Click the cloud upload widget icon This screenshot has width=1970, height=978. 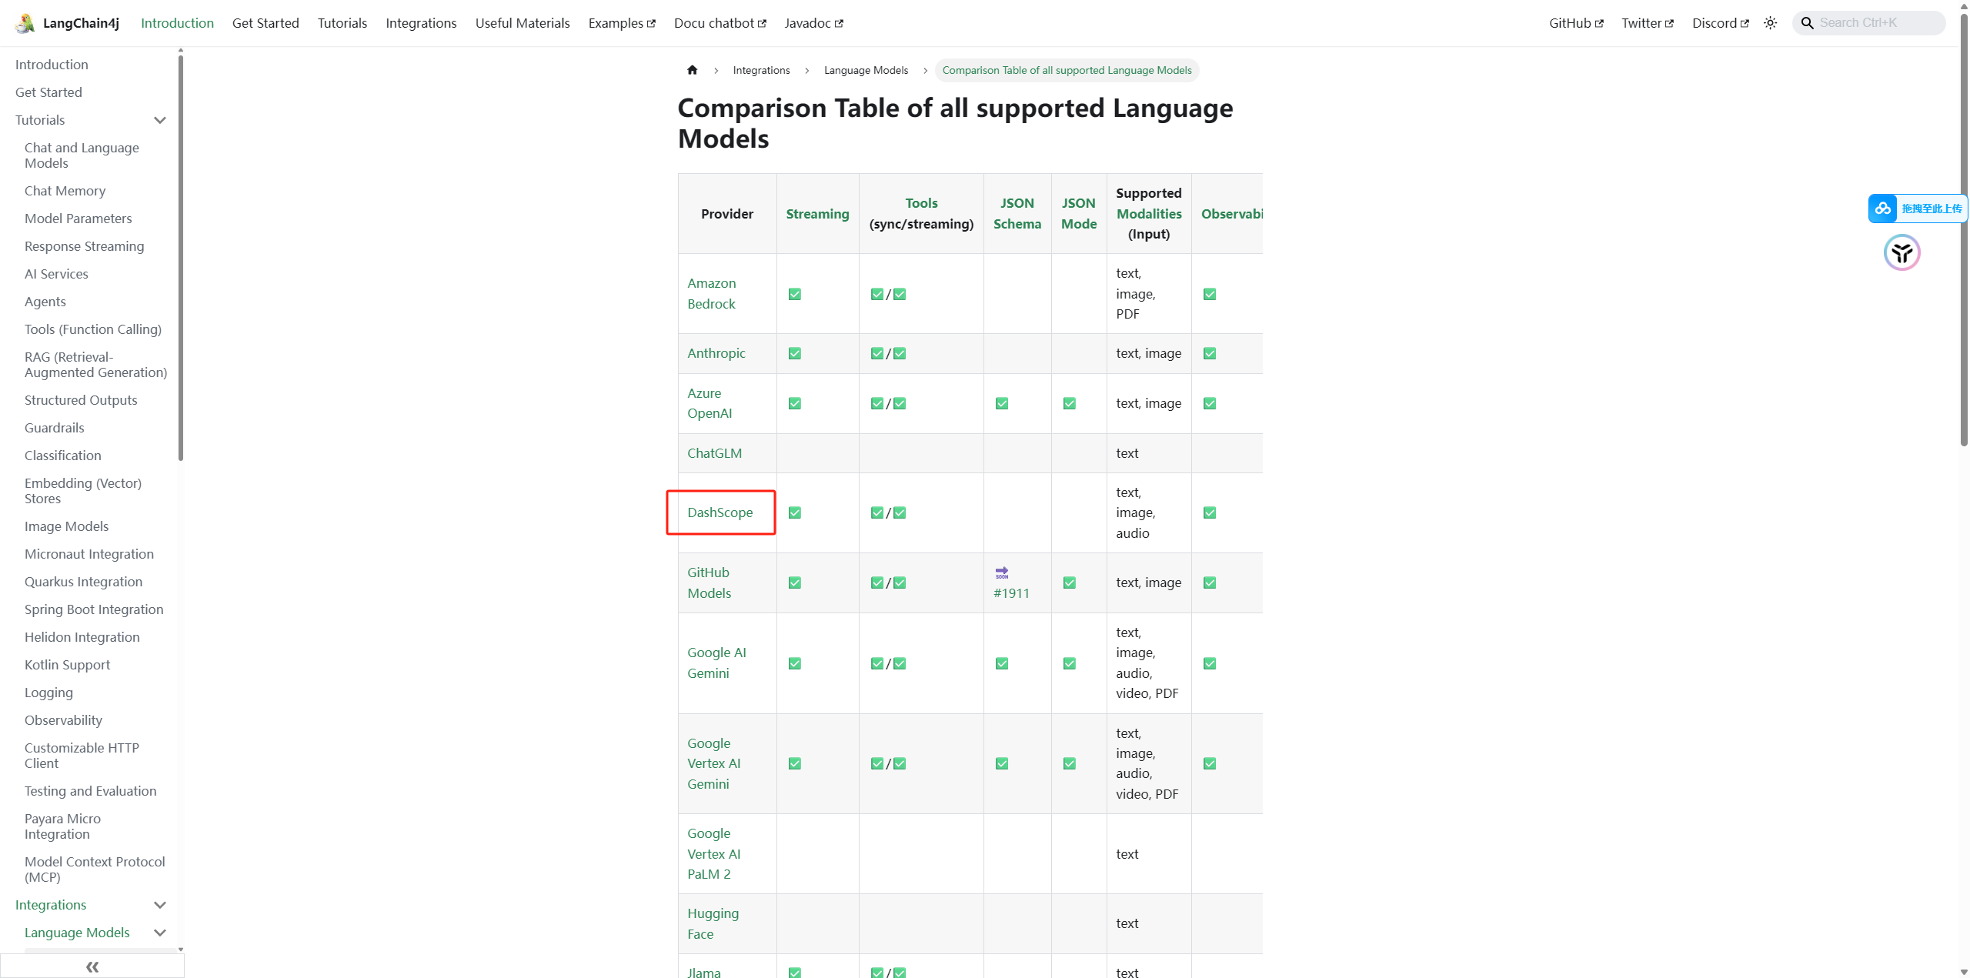pyautogui.click(x=1883, y=209)
